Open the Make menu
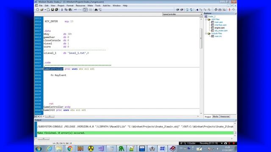Viewport: 271px width, 152px height. pos(90,5)
